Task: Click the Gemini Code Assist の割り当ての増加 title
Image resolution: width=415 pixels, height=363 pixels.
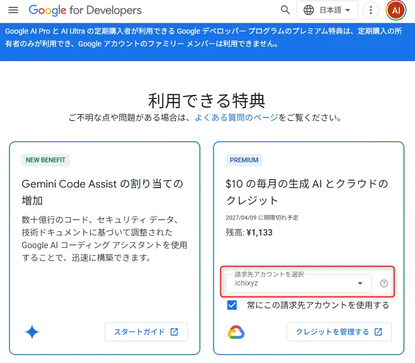Action: [103, 192]
